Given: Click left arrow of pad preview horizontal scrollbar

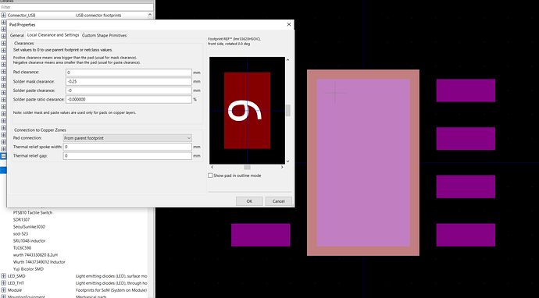Looking at the screenshot, I should pyautogui.click(x=212, y=167).
